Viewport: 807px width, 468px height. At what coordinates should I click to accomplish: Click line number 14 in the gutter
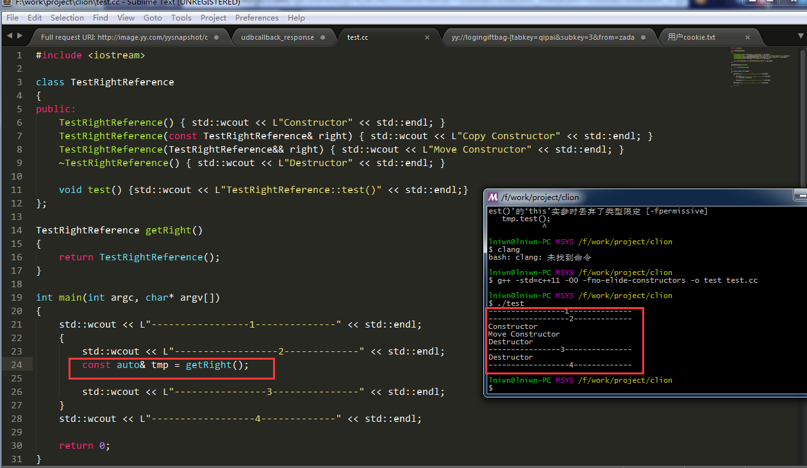[17, 230]
